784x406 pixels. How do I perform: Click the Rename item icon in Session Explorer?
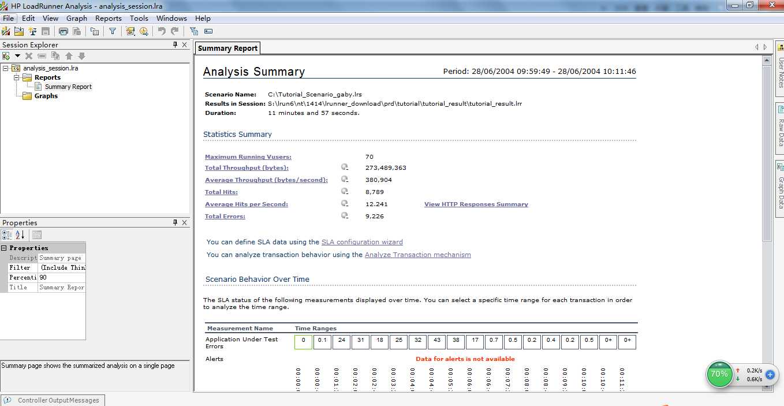coord(42,56)
